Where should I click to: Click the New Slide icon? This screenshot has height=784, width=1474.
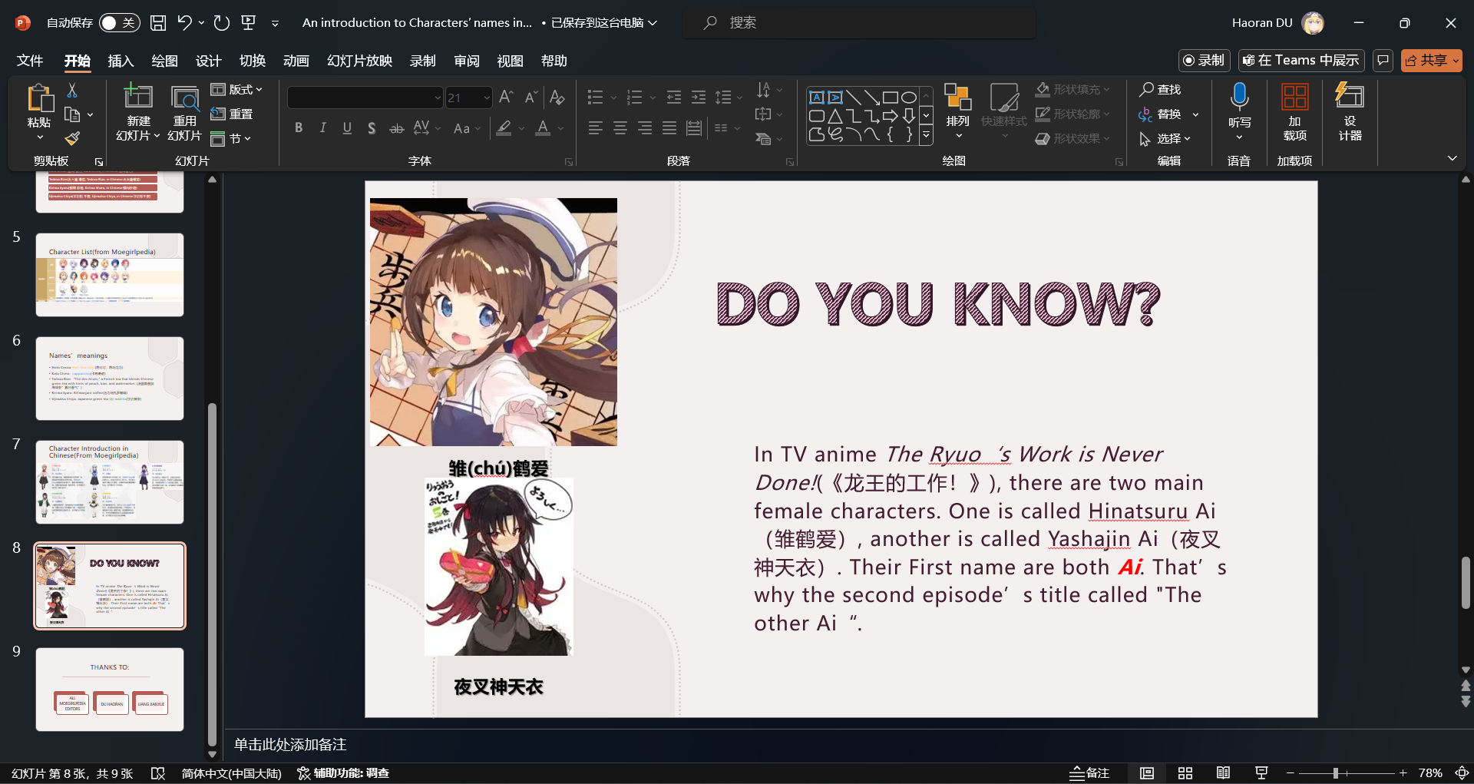[138, 97]
